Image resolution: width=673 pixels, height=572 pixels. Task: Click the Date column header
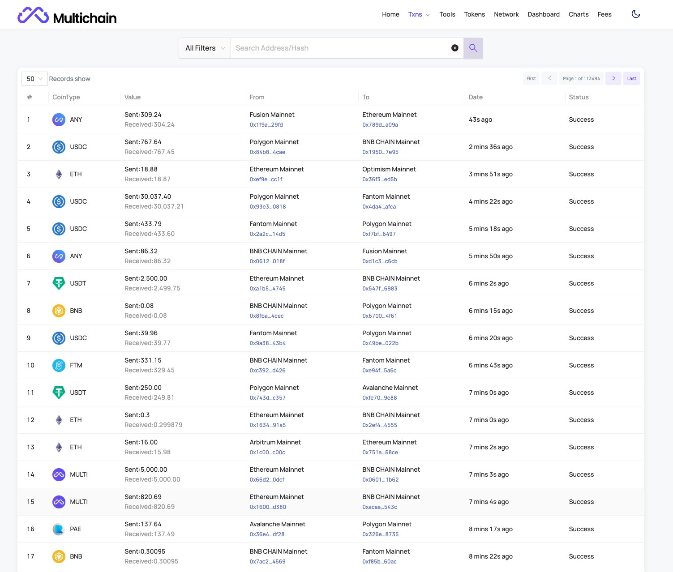pyautogui.click(x=476, y=97)
